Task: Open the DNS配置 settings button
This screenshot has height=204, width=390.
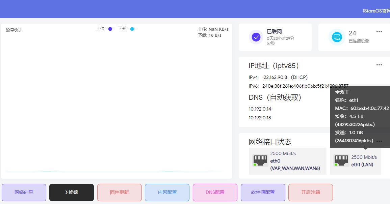Action: click(215, 192)
